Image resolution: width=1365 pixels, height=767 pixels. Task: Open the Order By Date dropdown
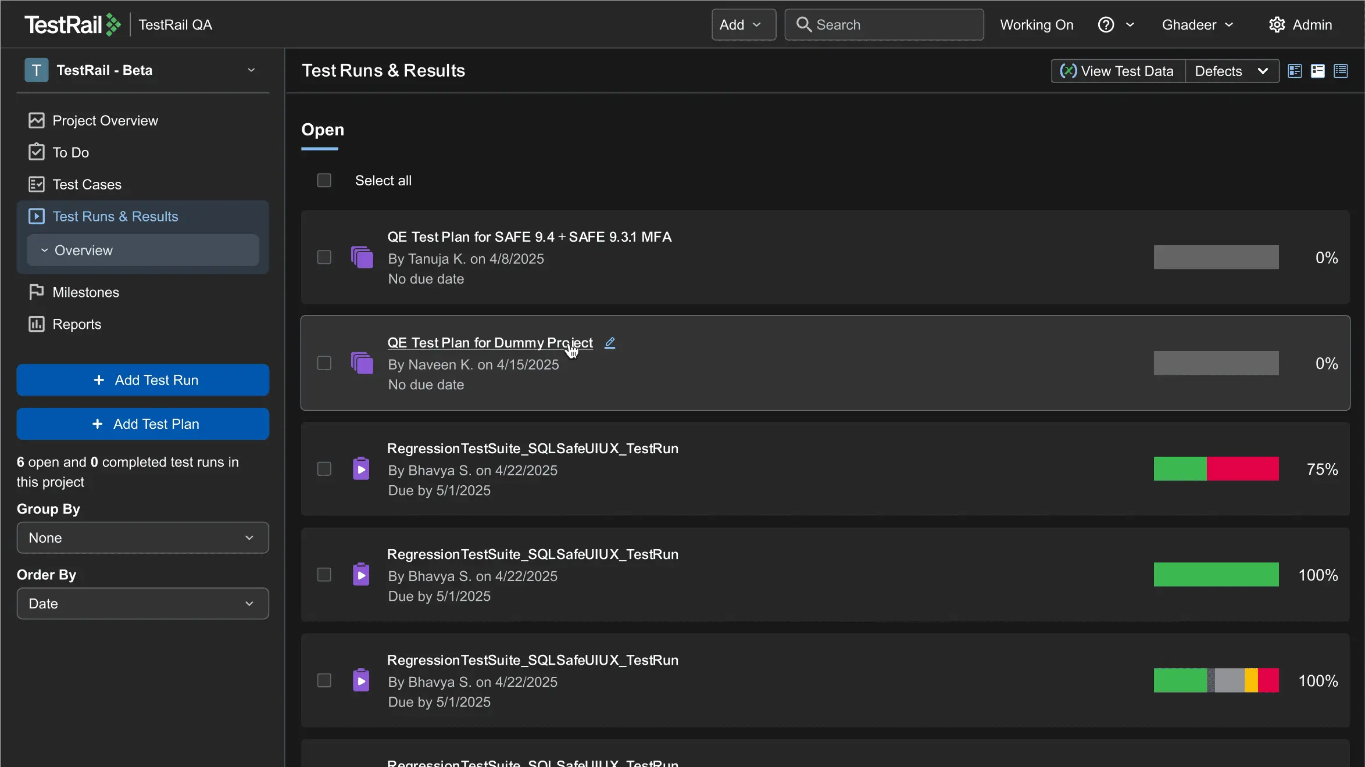[x=143, y=603]
